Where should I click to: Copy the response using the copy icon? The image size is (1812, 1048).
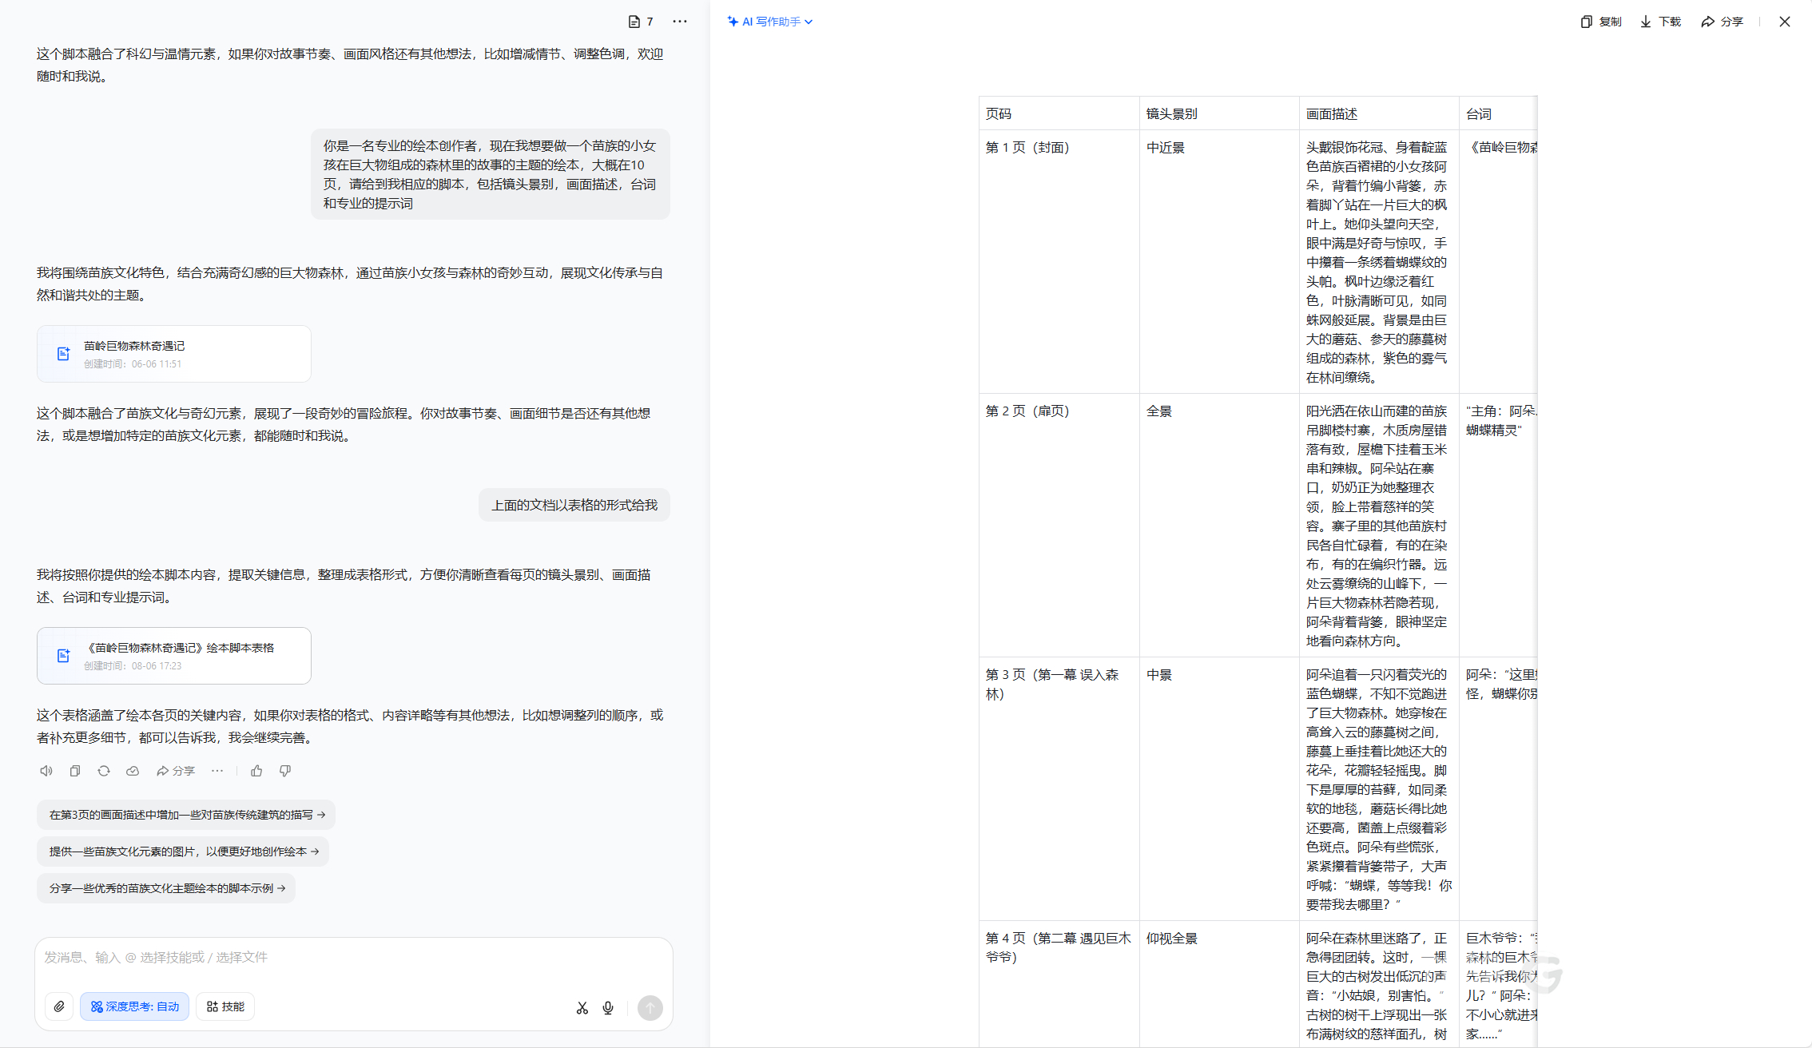pos(75,771)
